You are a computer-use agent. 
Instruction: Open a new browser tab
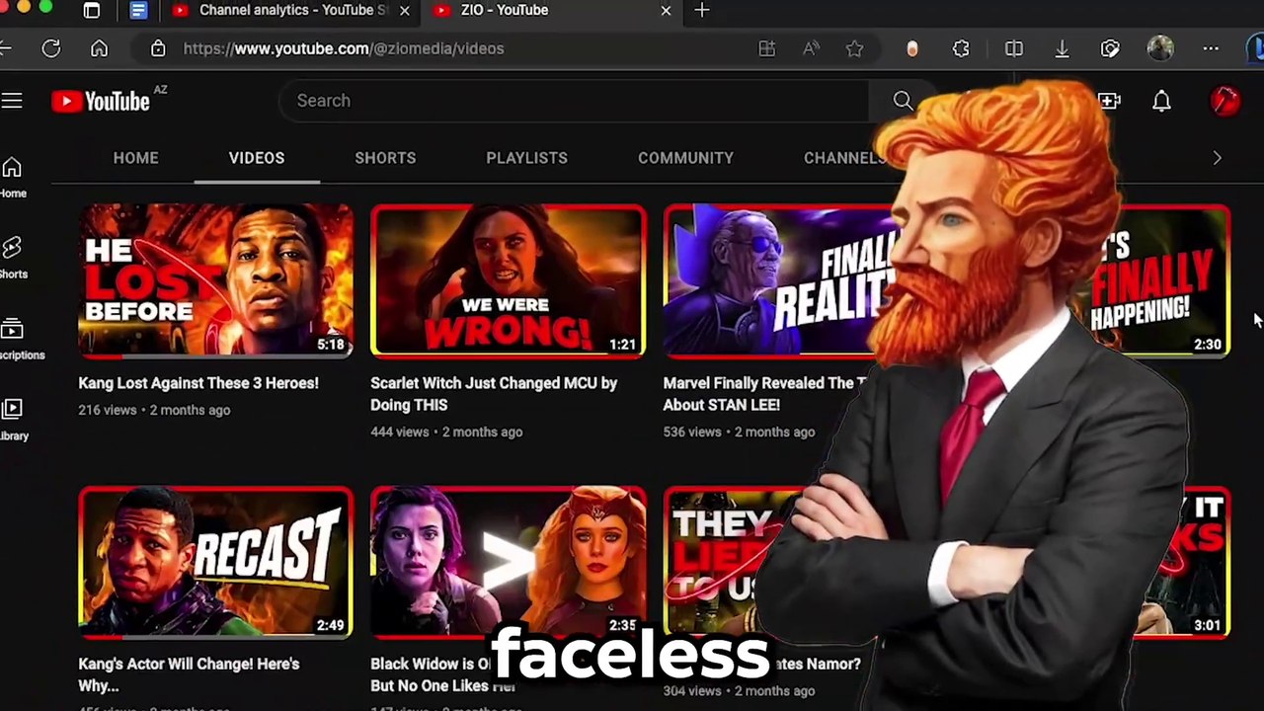[701, 10]
